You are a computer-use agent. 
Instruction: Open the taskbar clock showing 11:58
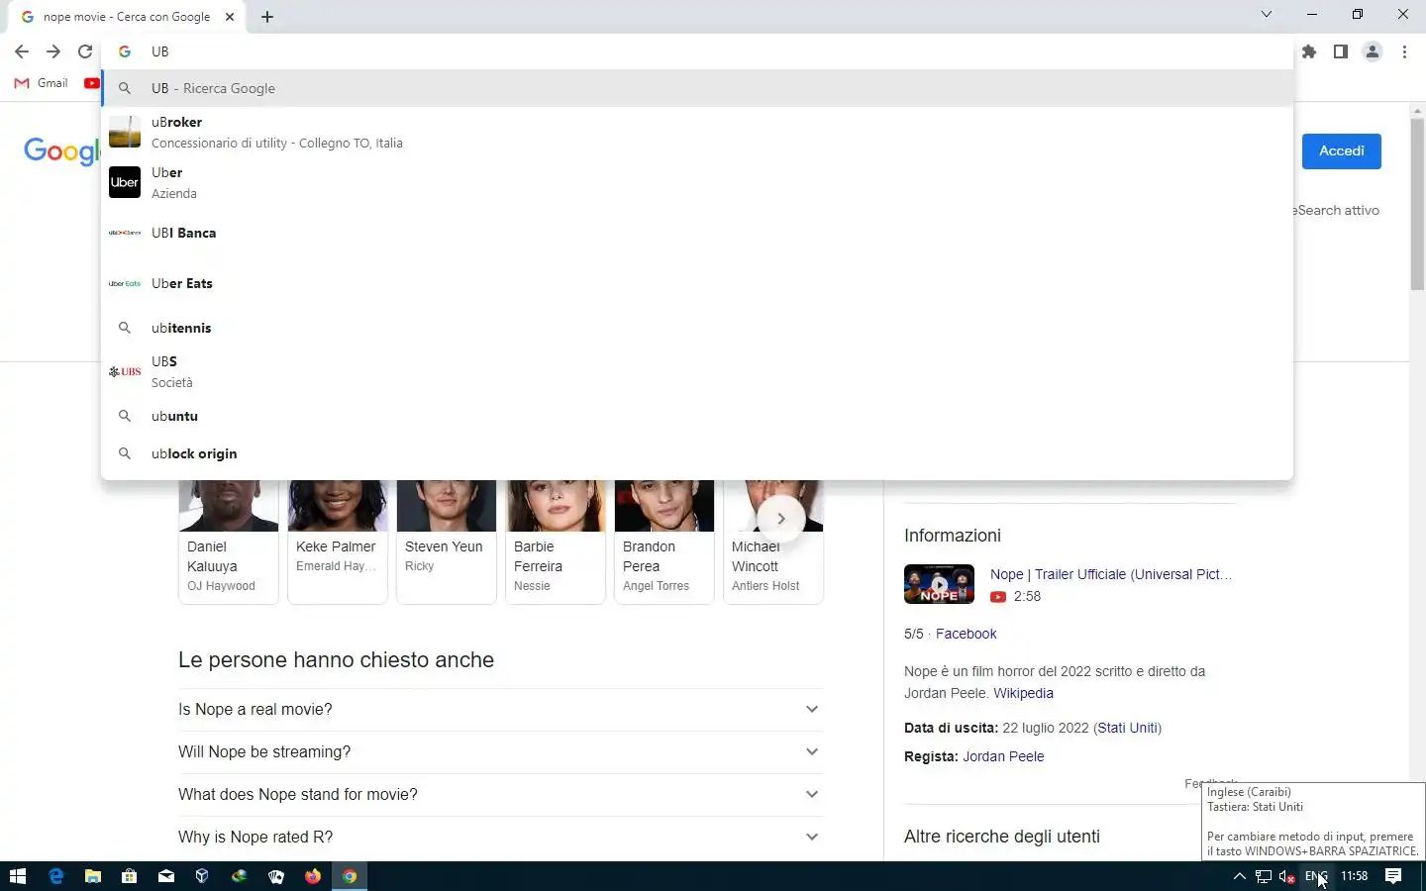[x=1354, y=876]
